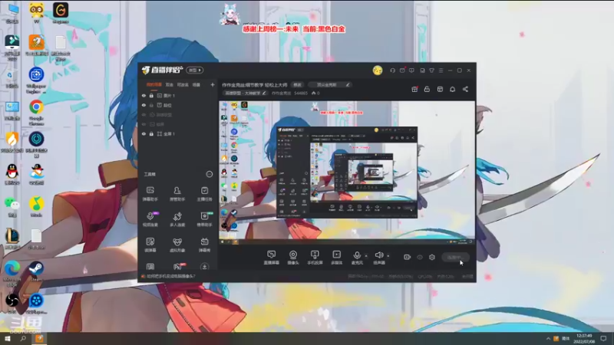The height and width of the screenshot is (345, 614).
Task: Open the 读弹幕 read danmaku tool
Action: pyautogui.click(x=150, y=245)
